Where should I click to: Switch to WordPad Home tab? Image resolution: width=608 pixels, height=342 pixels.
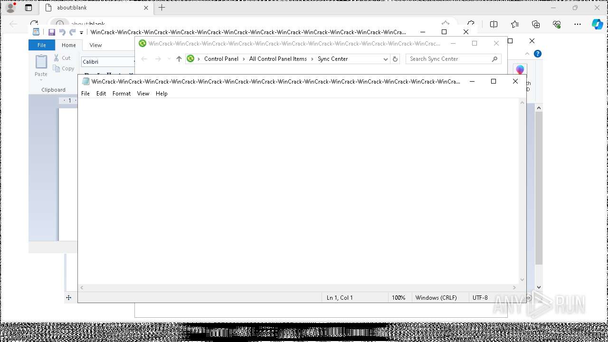[x=69, y=45]
